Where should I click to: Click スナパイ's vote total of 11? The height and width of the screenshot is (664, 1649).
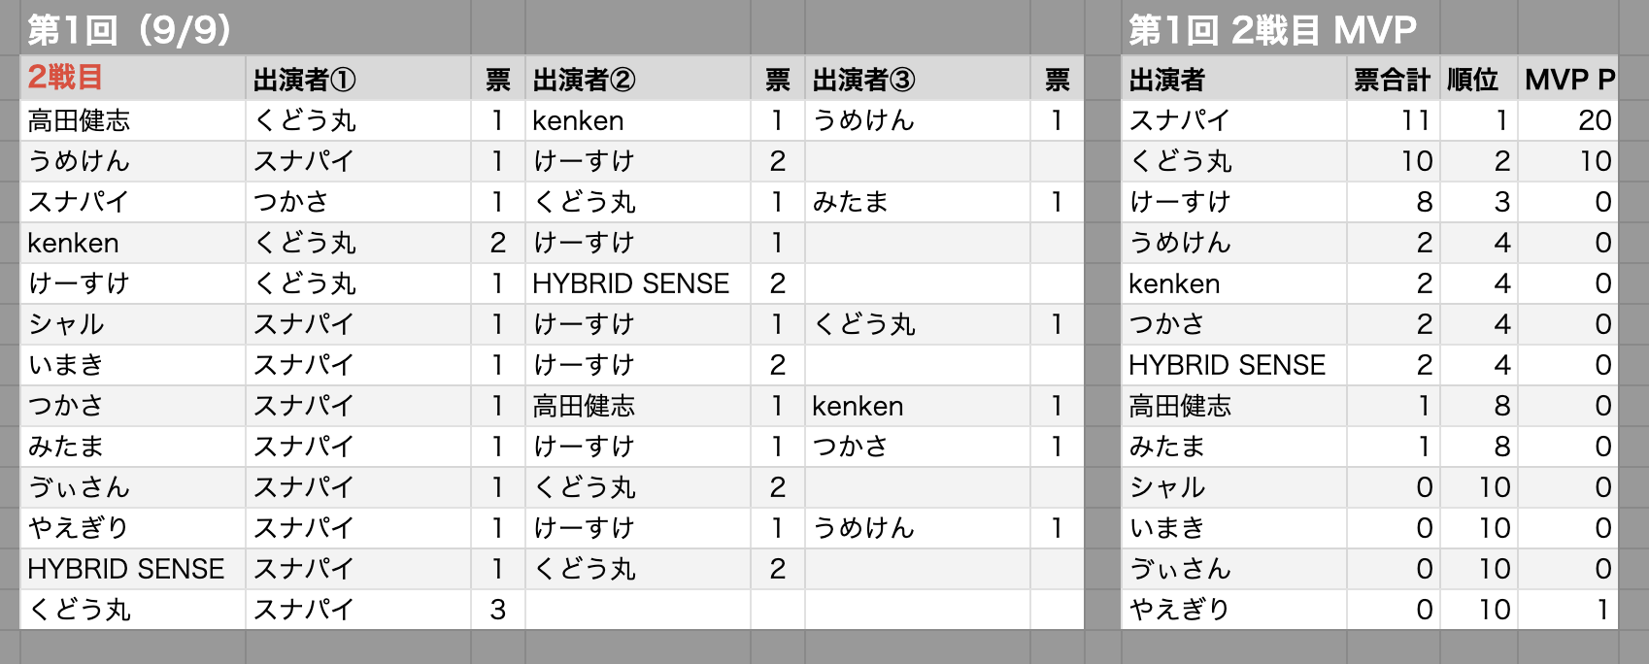[1415, 120]
